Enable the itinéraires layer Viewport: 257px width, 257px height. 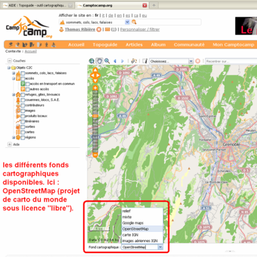point(22,121)
